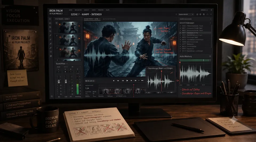Toggle the lit button under first C channel

[x=66, y=72]
